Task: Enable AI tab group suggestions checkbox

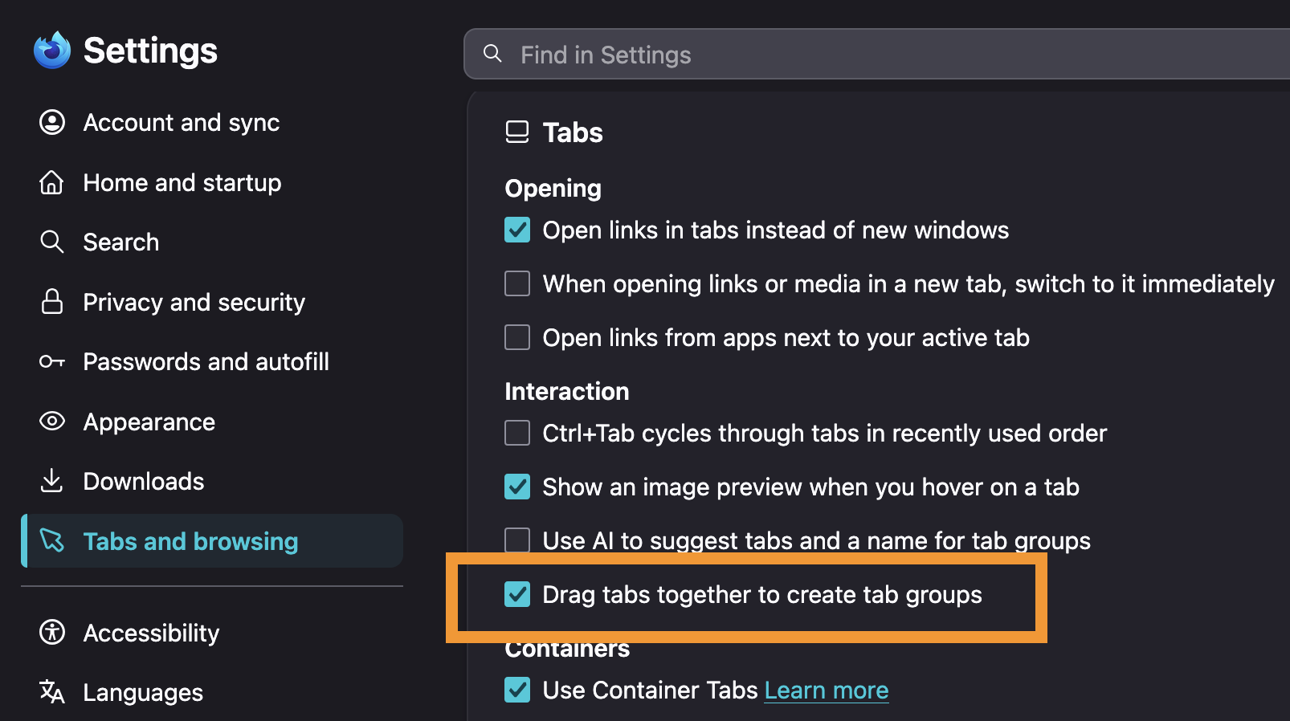Action: coord(517,540)
